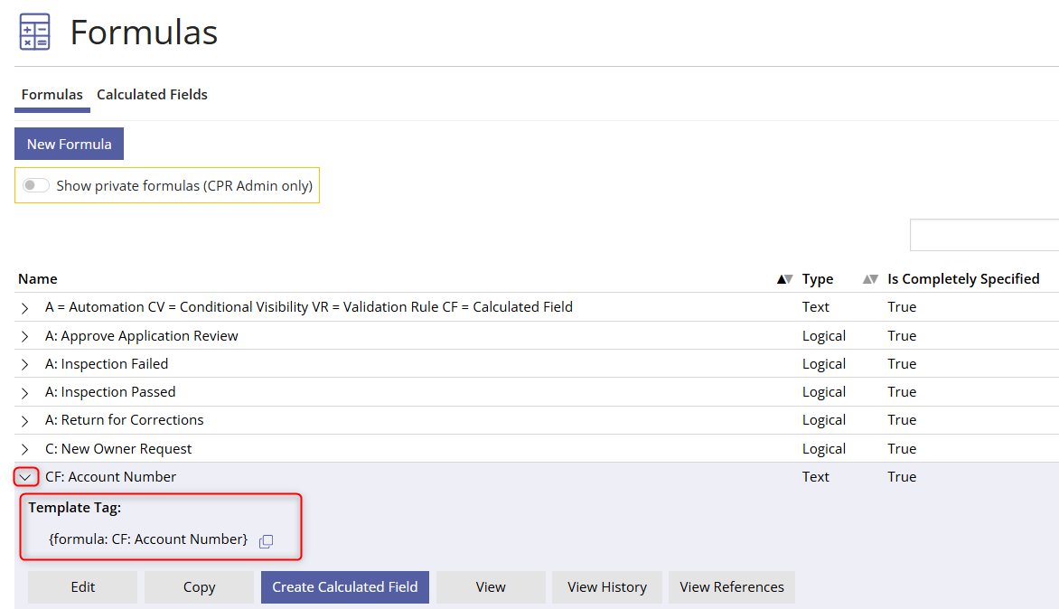Expand the A: Inspection Failed row
1059x609 pixels.
click(x=25, y=364)
